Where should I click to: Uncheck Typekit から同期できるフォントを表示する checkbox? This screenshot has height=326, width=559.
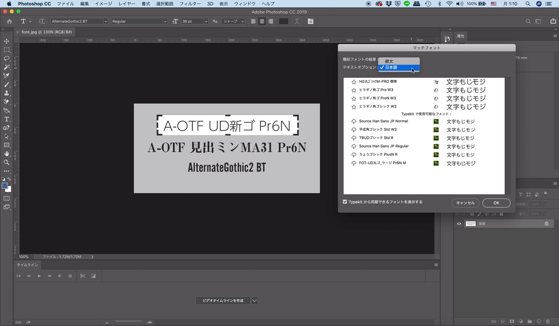345,202
